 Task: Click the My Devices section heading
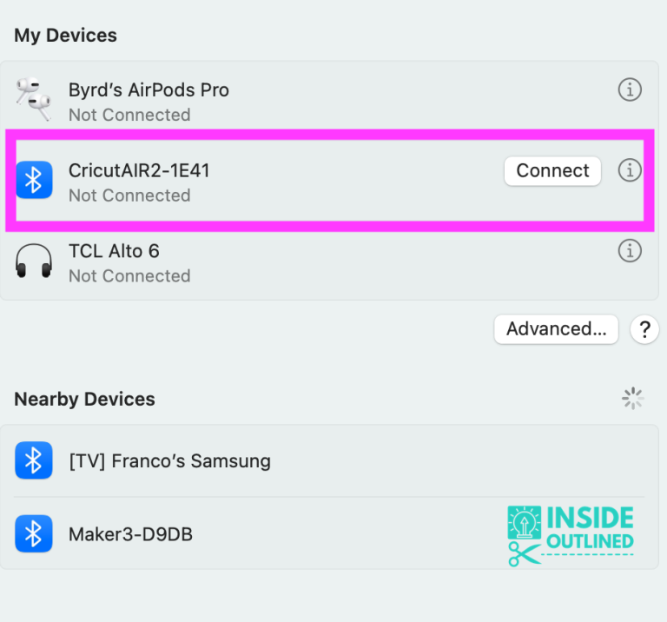[x=65, y=36]
